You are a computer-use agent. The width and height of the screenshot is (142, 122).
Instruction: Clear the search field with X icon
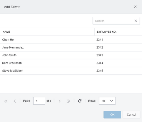pyautogui.click(x=136, y=21)
